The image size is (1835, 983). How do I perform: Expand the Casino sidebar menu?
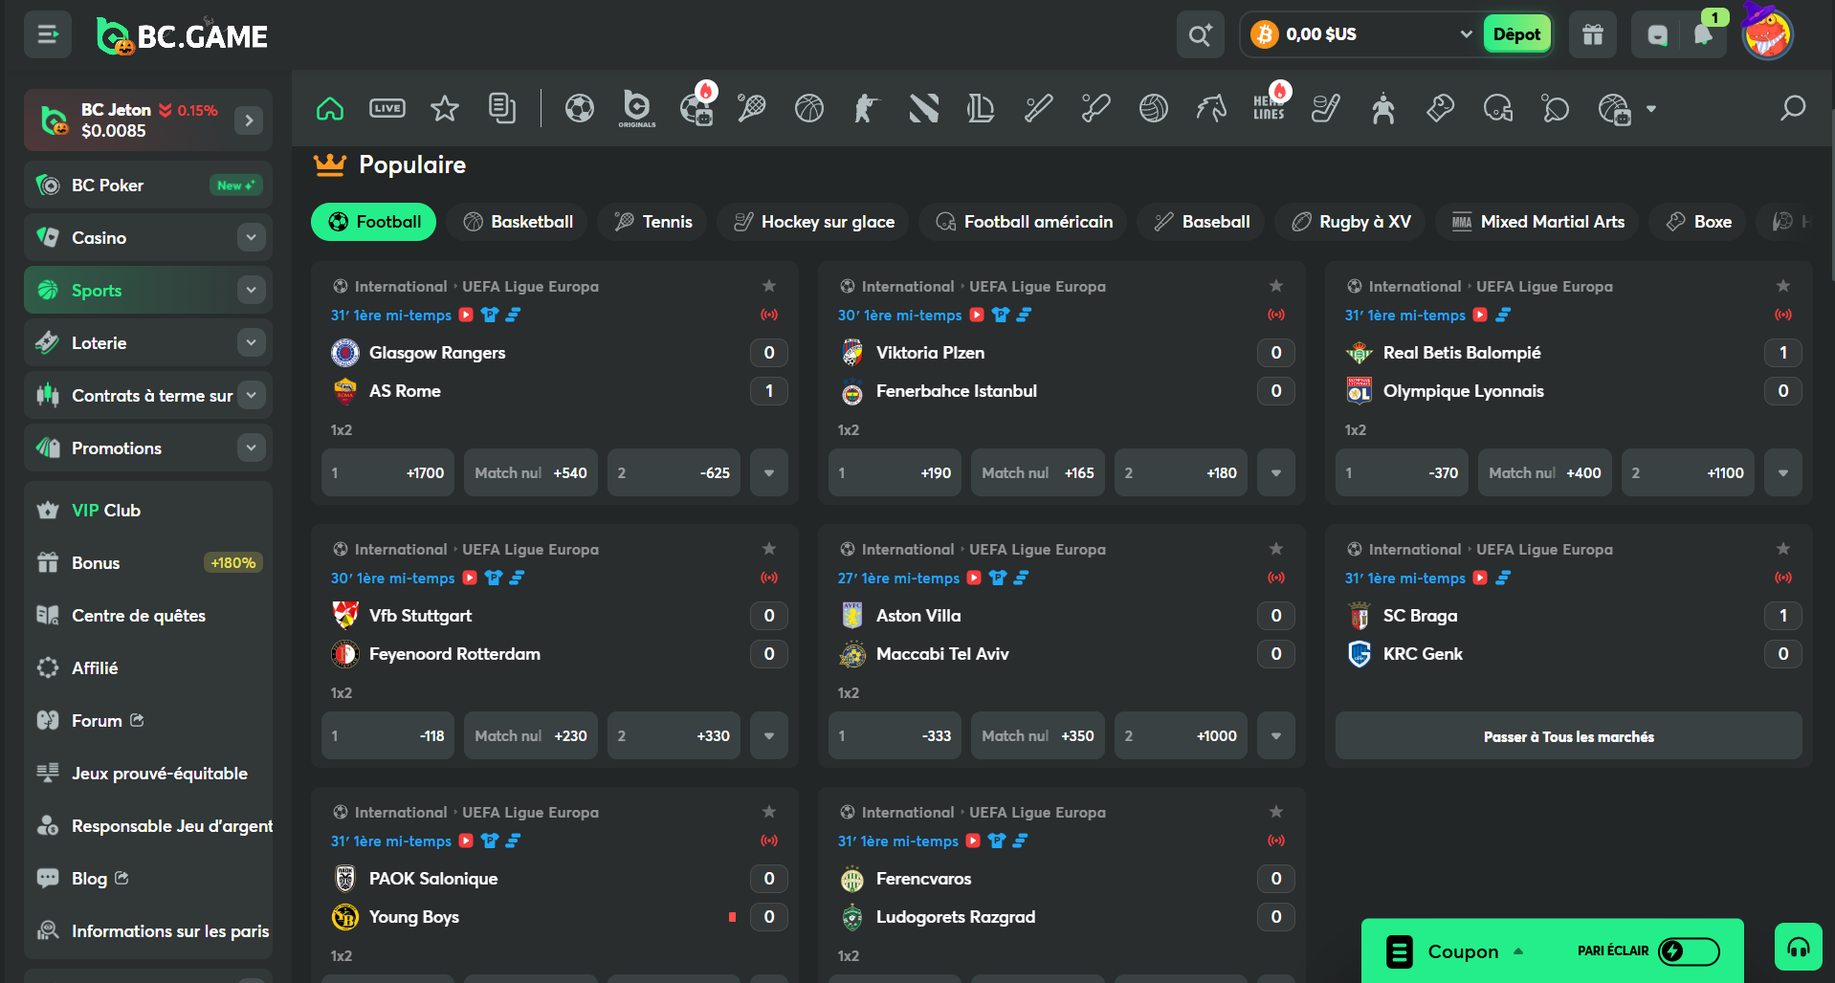tap(251, 237)
